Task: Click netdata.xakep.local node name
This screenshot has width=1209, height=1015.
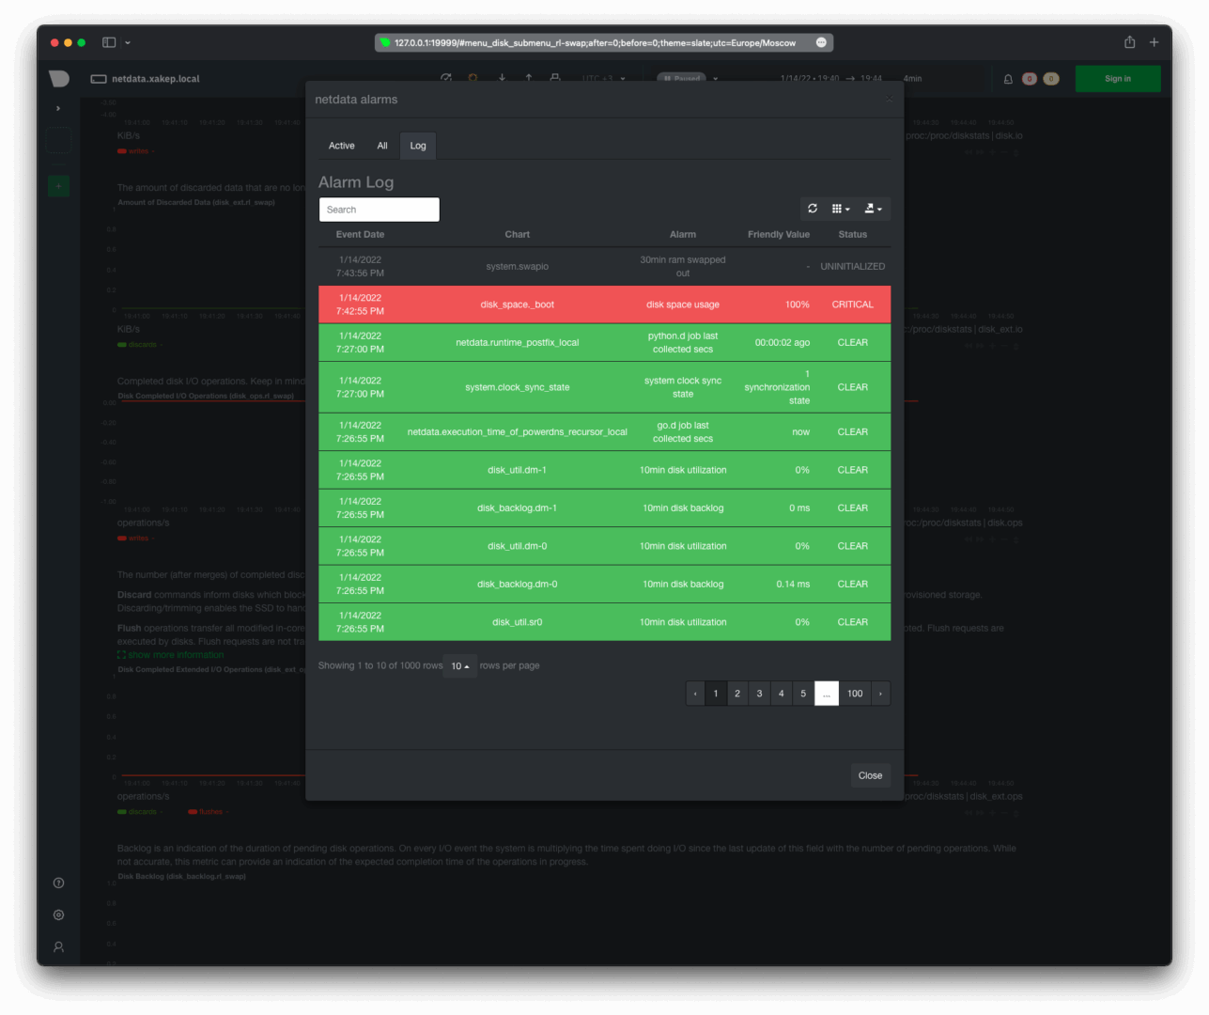Action: [x=156, y=79]
